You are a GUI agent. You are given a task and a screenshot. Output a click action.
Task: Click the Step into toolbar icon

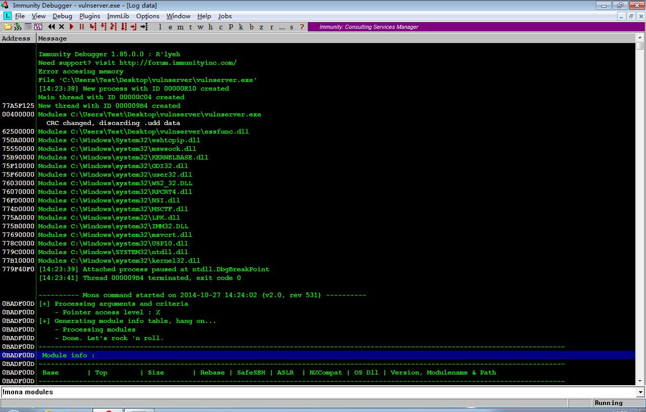[x=93, y=27]
